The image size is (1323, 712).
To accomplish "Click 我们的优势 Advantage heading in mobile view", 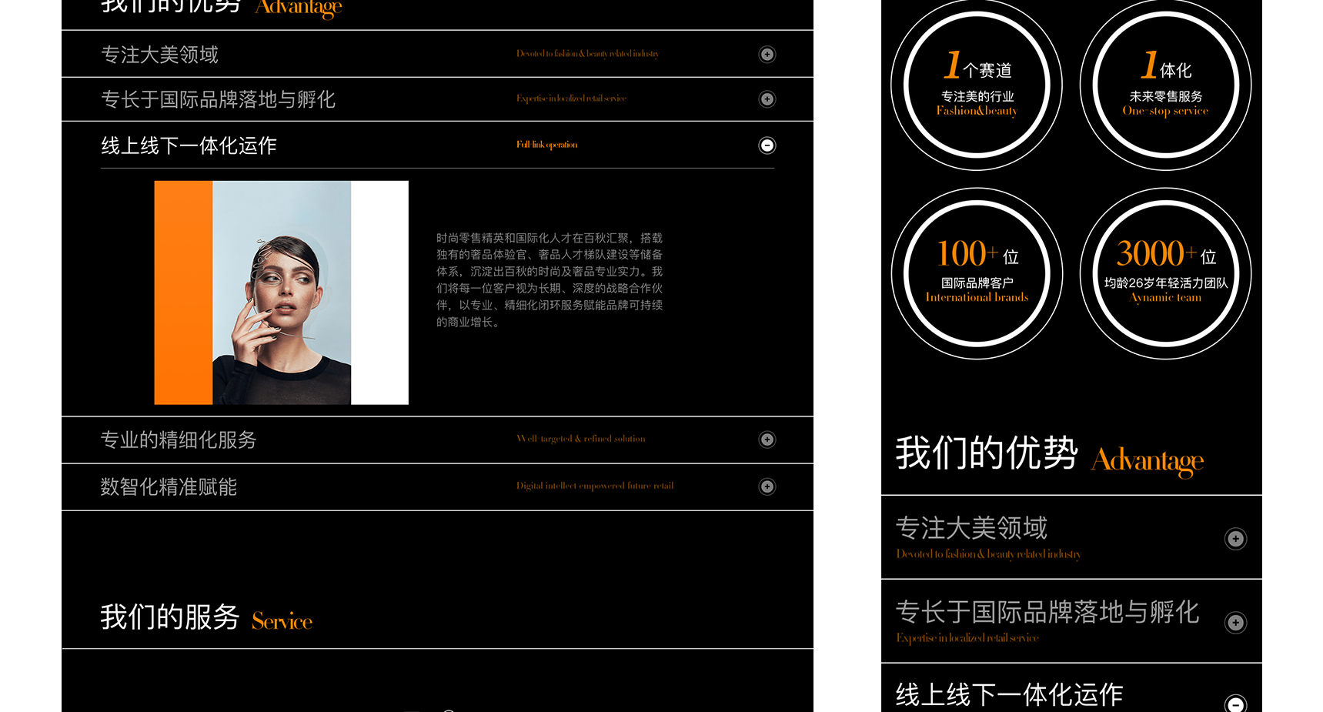I will [x=1050, y=455].
